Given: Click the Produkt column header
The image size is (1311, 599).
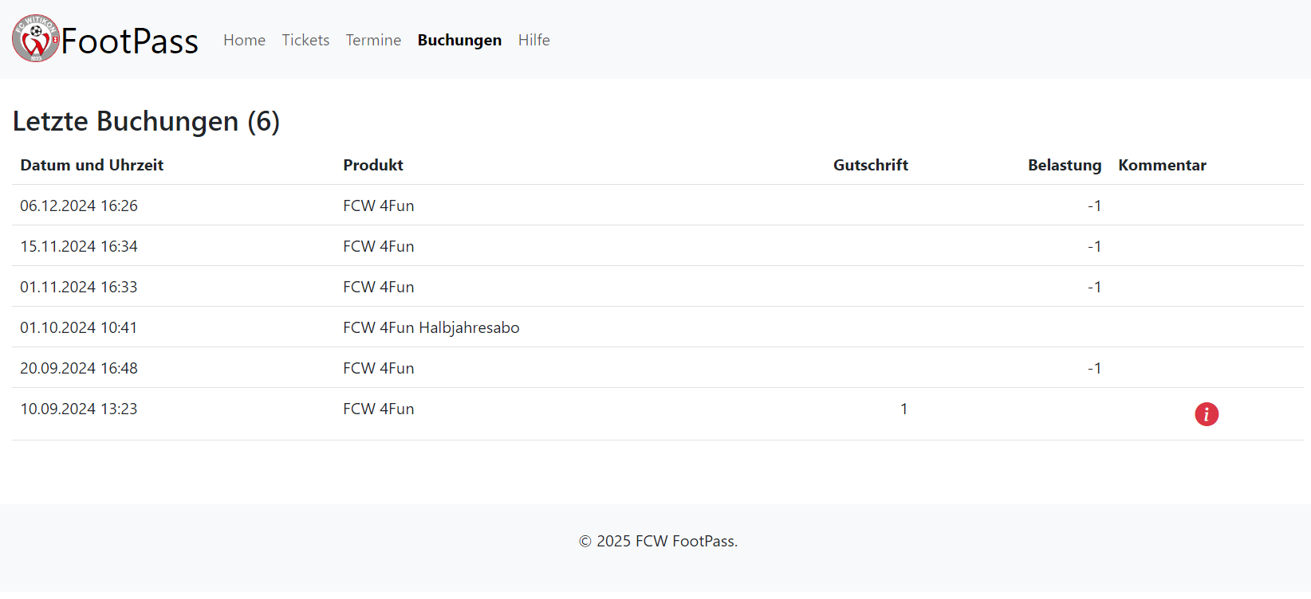Looking at the screenshot, I should coord(373,165).
